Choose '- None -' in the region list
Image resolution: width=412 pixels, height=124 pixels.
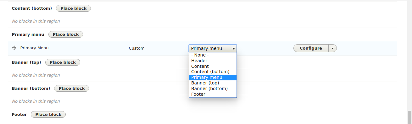pyautogui.click(x=213, y=55)
